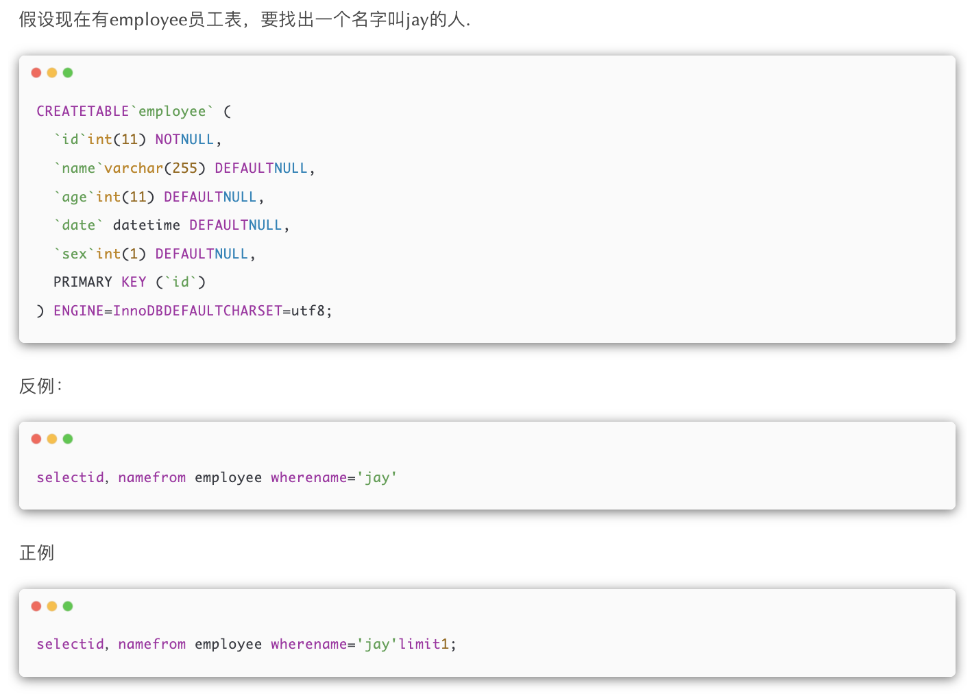
Task: Click red dot in code block under 反例
Action: pyautogui.click(x=36, y=439)
